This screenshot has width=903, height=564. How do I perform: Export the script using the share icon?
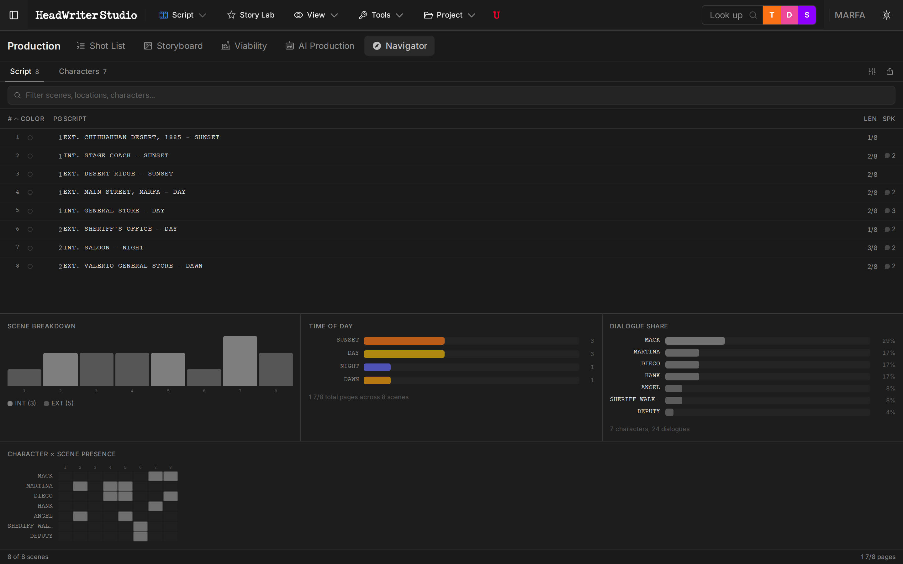tap(890, 71)
